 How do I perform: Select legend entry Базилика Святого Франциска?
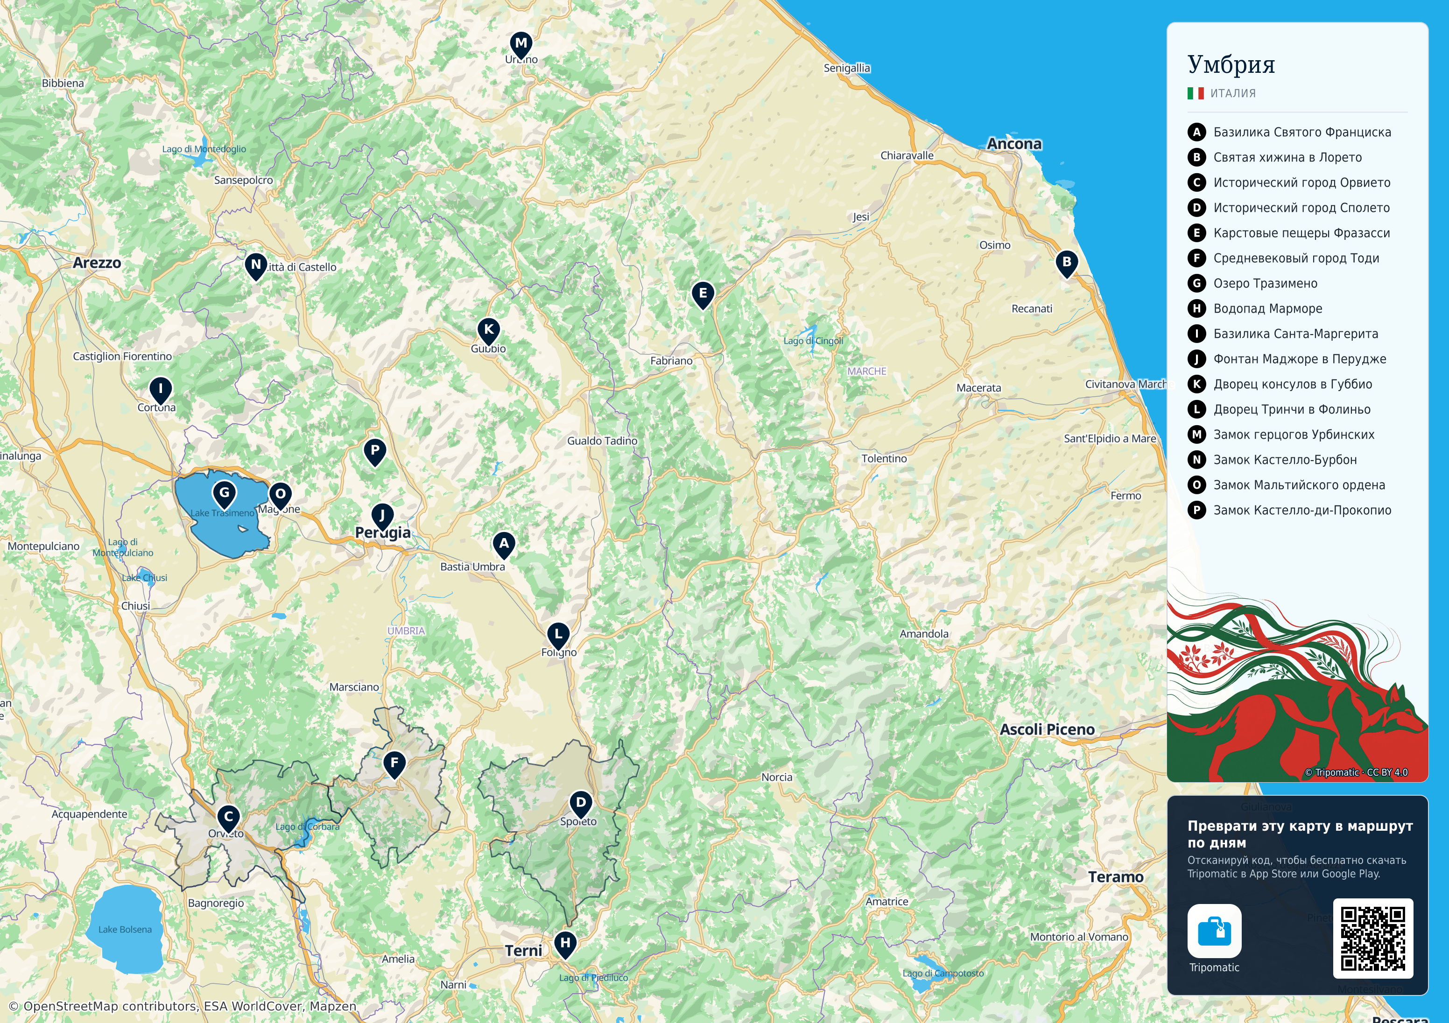point(1289,132)
